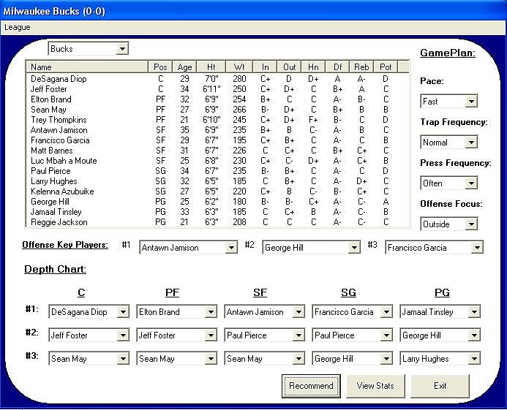This screenshot has width=507, height=410.
Task: Select Larry Hughes in the roster
Action: pos(217,181)
